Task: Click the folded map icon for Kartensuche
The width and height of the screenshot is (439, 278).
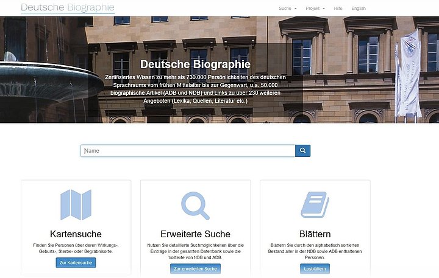Action: pyautogui.click(x=76, y=205)
